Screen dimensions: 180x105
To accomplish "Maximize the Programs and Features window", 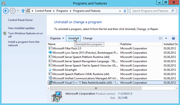I will click(x=166, y=3).
